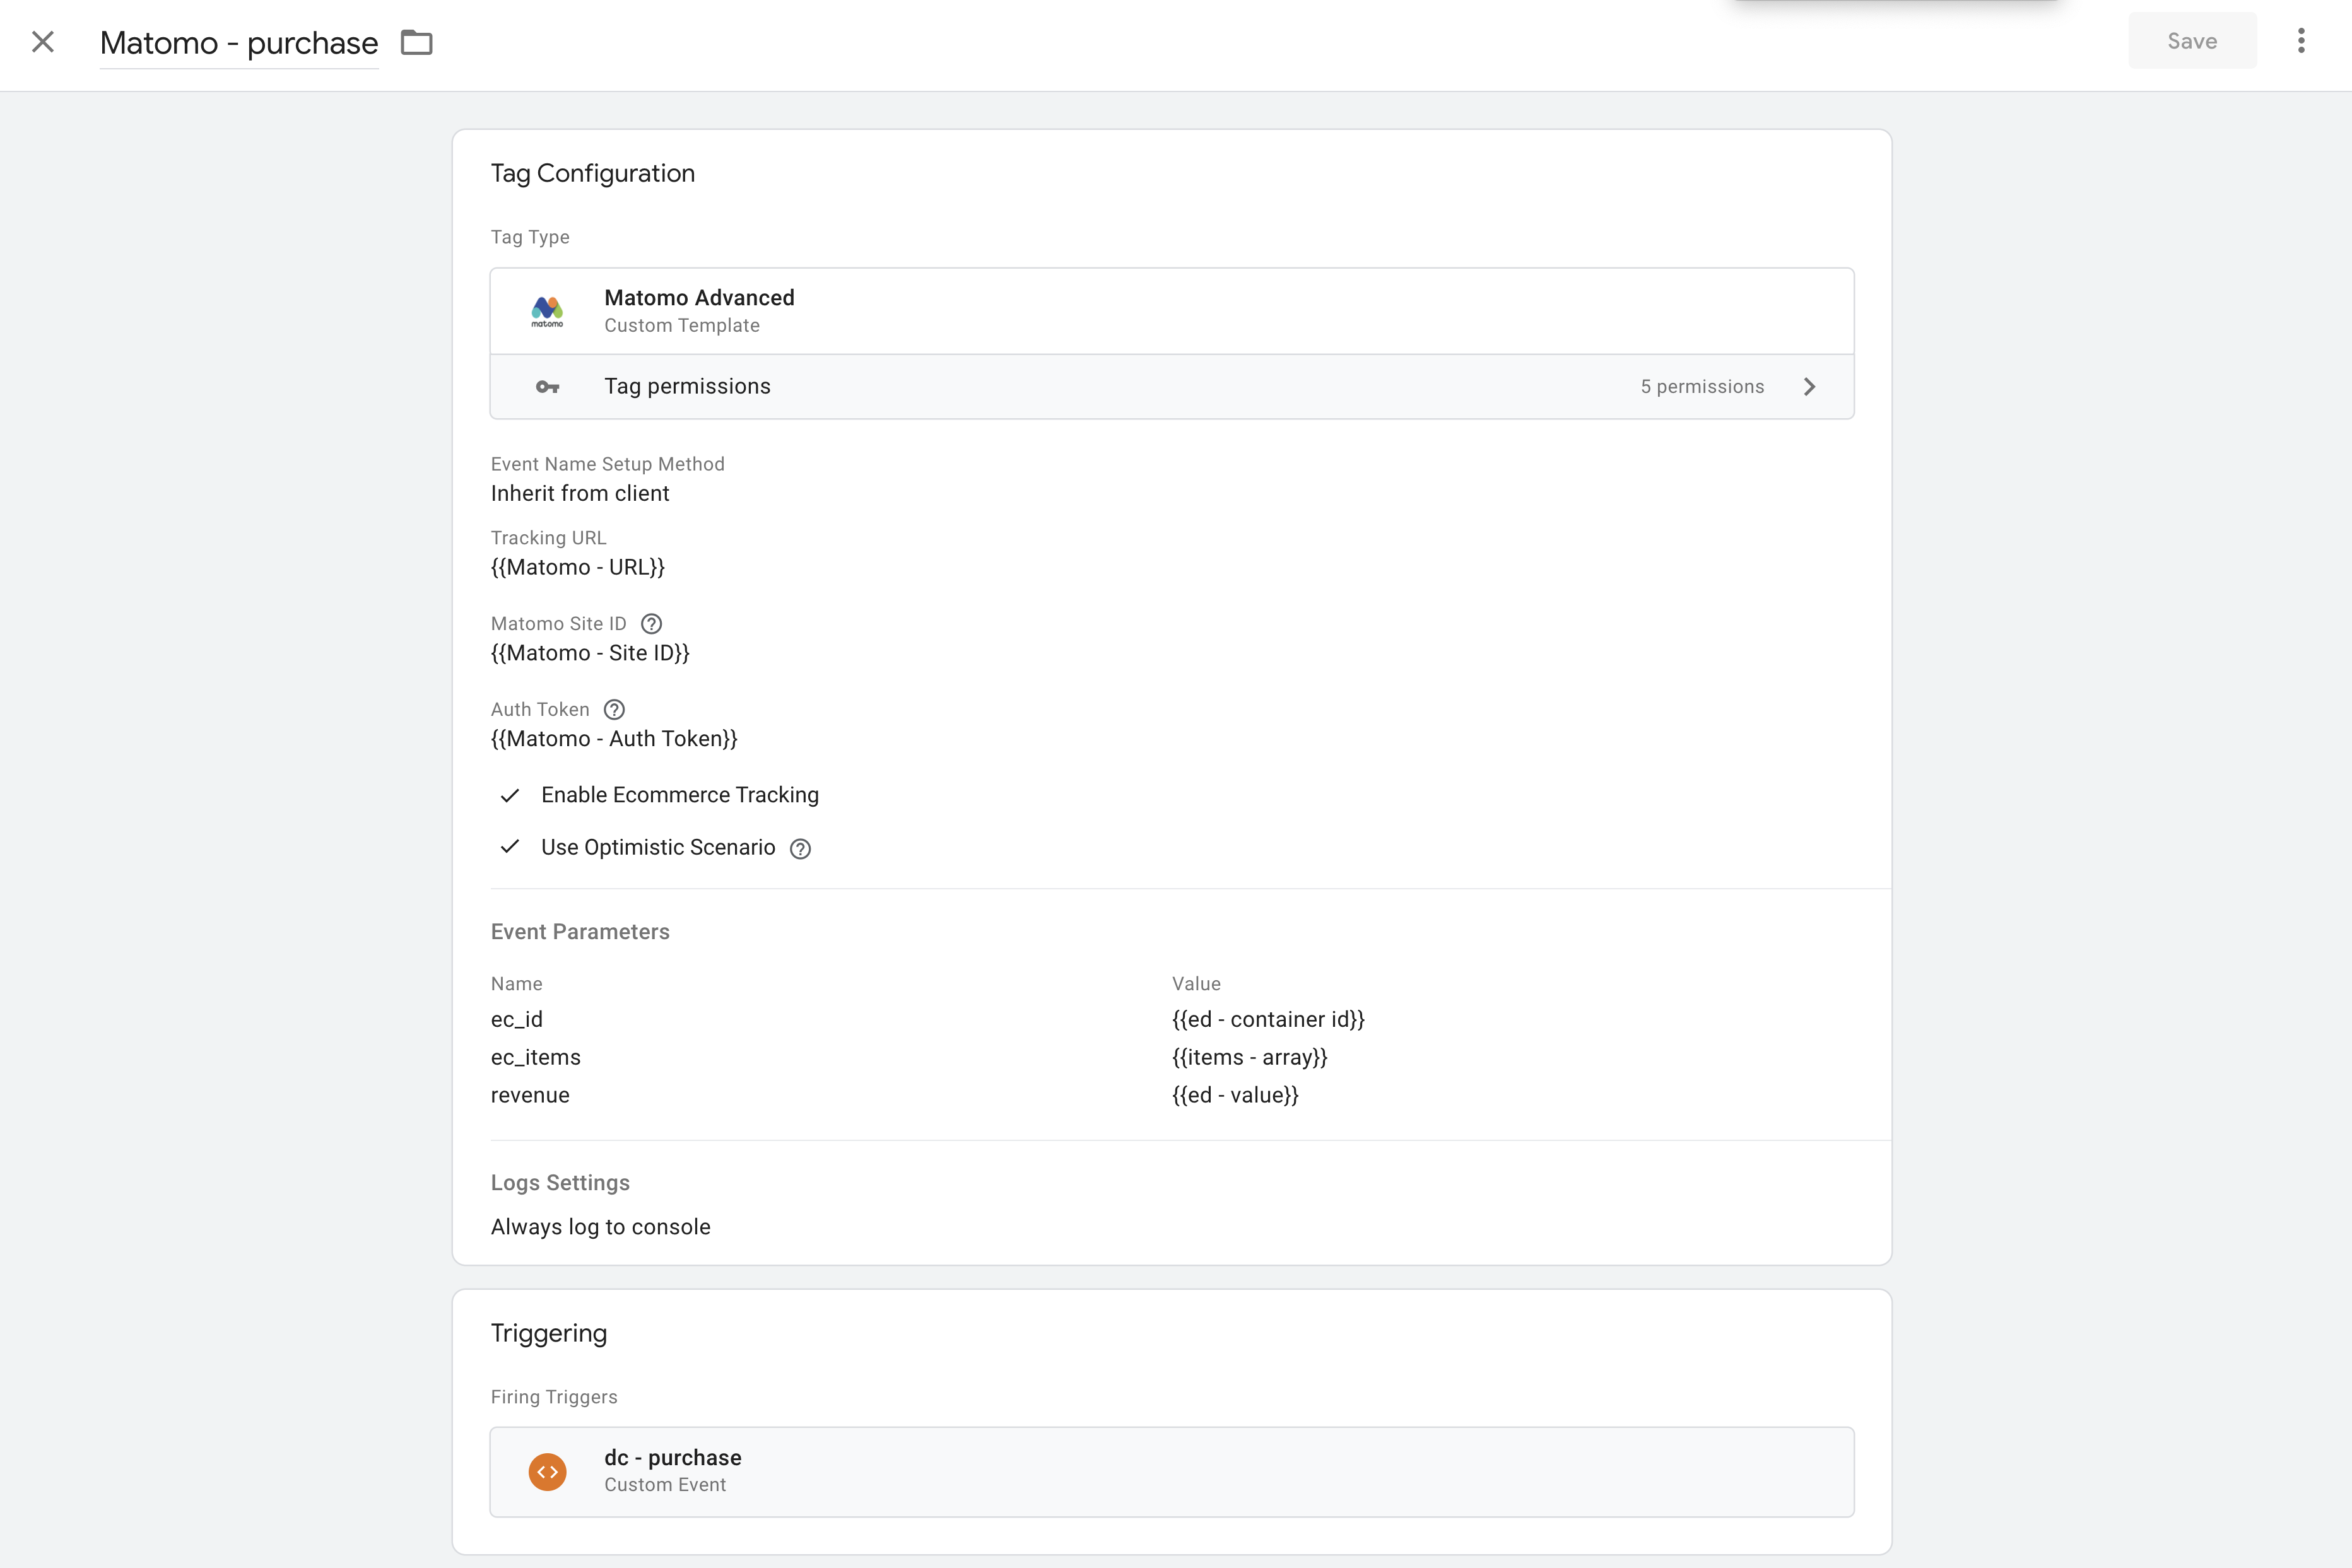Click the tag name field Matomo - purchase
The height and width of the screenshot is (1568, 2352).
(238, 42)
